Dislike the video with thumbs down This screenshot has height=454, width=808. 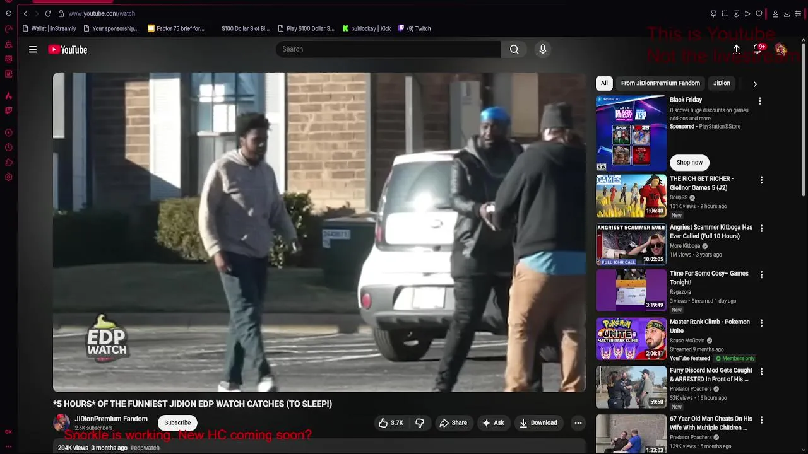pos(420,422)
